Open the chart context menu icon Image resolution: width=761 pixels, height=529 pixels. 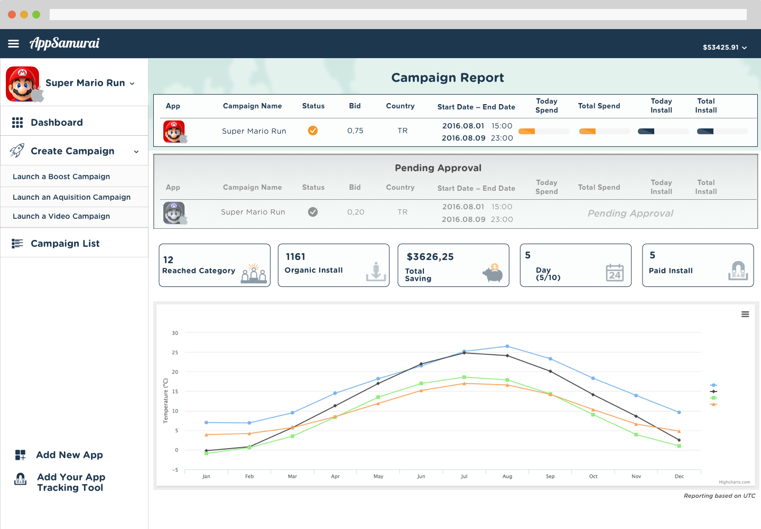coord(745,314)
